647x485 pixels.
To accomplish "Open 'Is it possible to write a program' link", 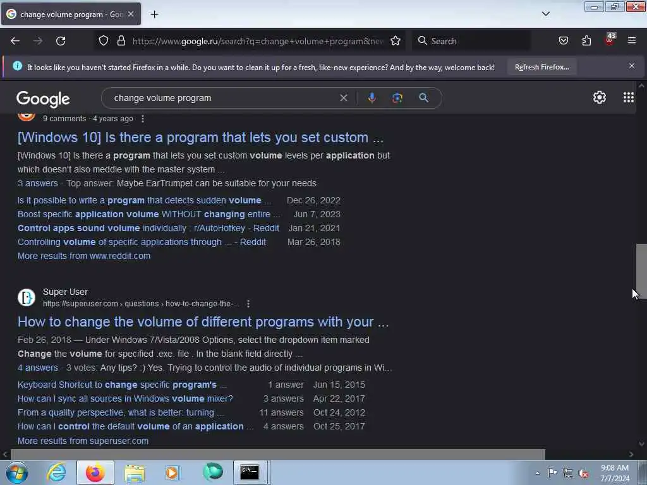I will [x=145, y=200].
